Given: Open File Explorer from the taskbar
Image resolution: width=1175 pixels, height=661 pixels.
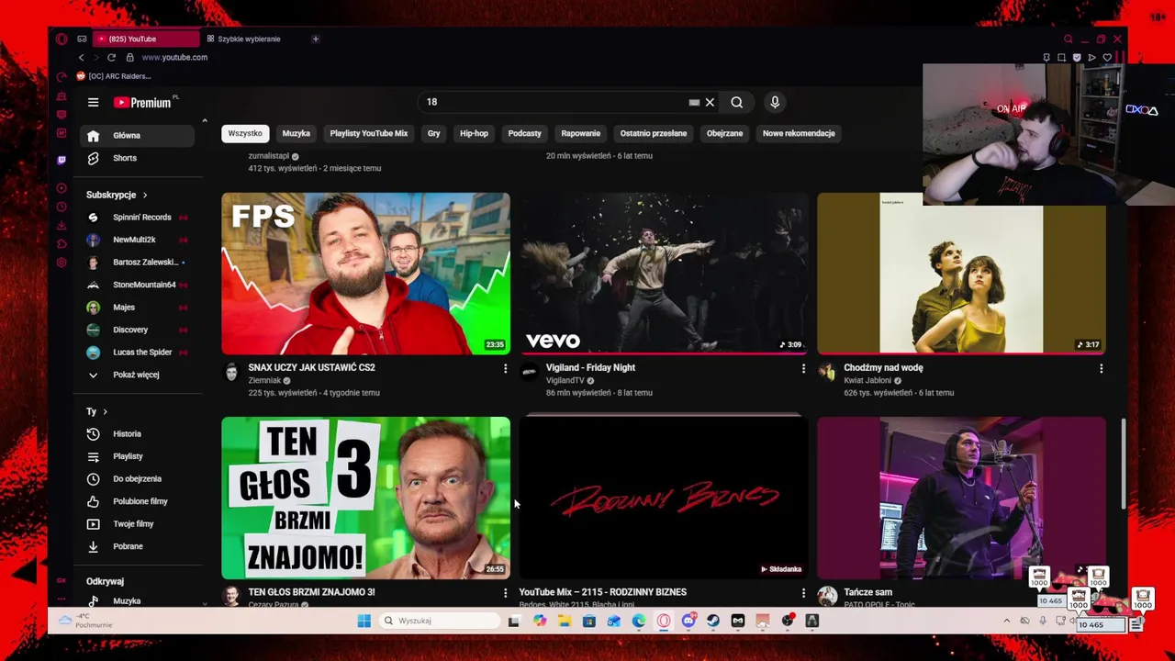Looking at the screenshot, I should [x=564, y=621].
